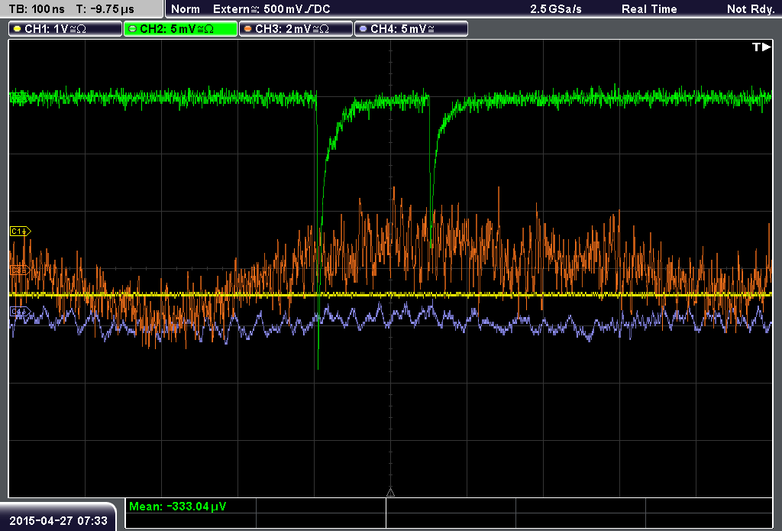
Task: Select the CH2: 5mV channel tab
Action: tap(180, 29)
